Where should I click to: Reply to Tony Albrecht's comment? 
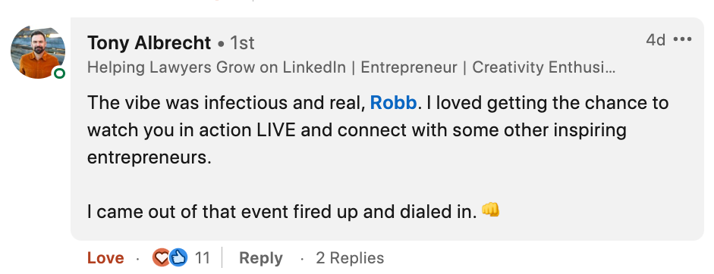[261, 258]
